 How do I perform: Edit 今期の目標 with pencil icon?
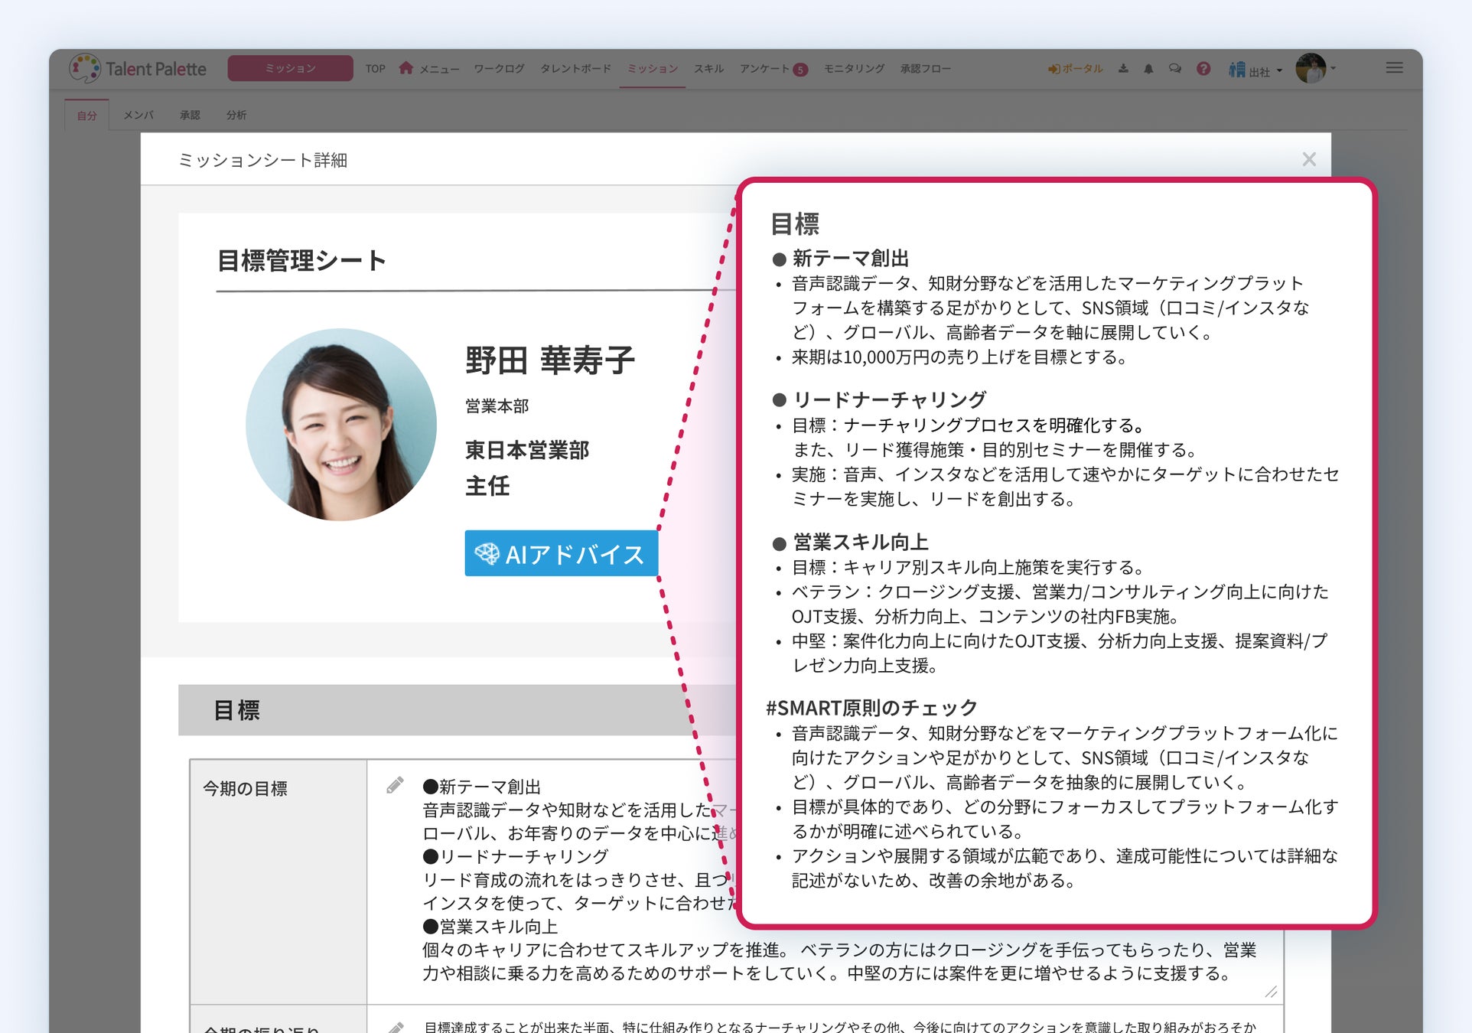(x=395, y=786)
